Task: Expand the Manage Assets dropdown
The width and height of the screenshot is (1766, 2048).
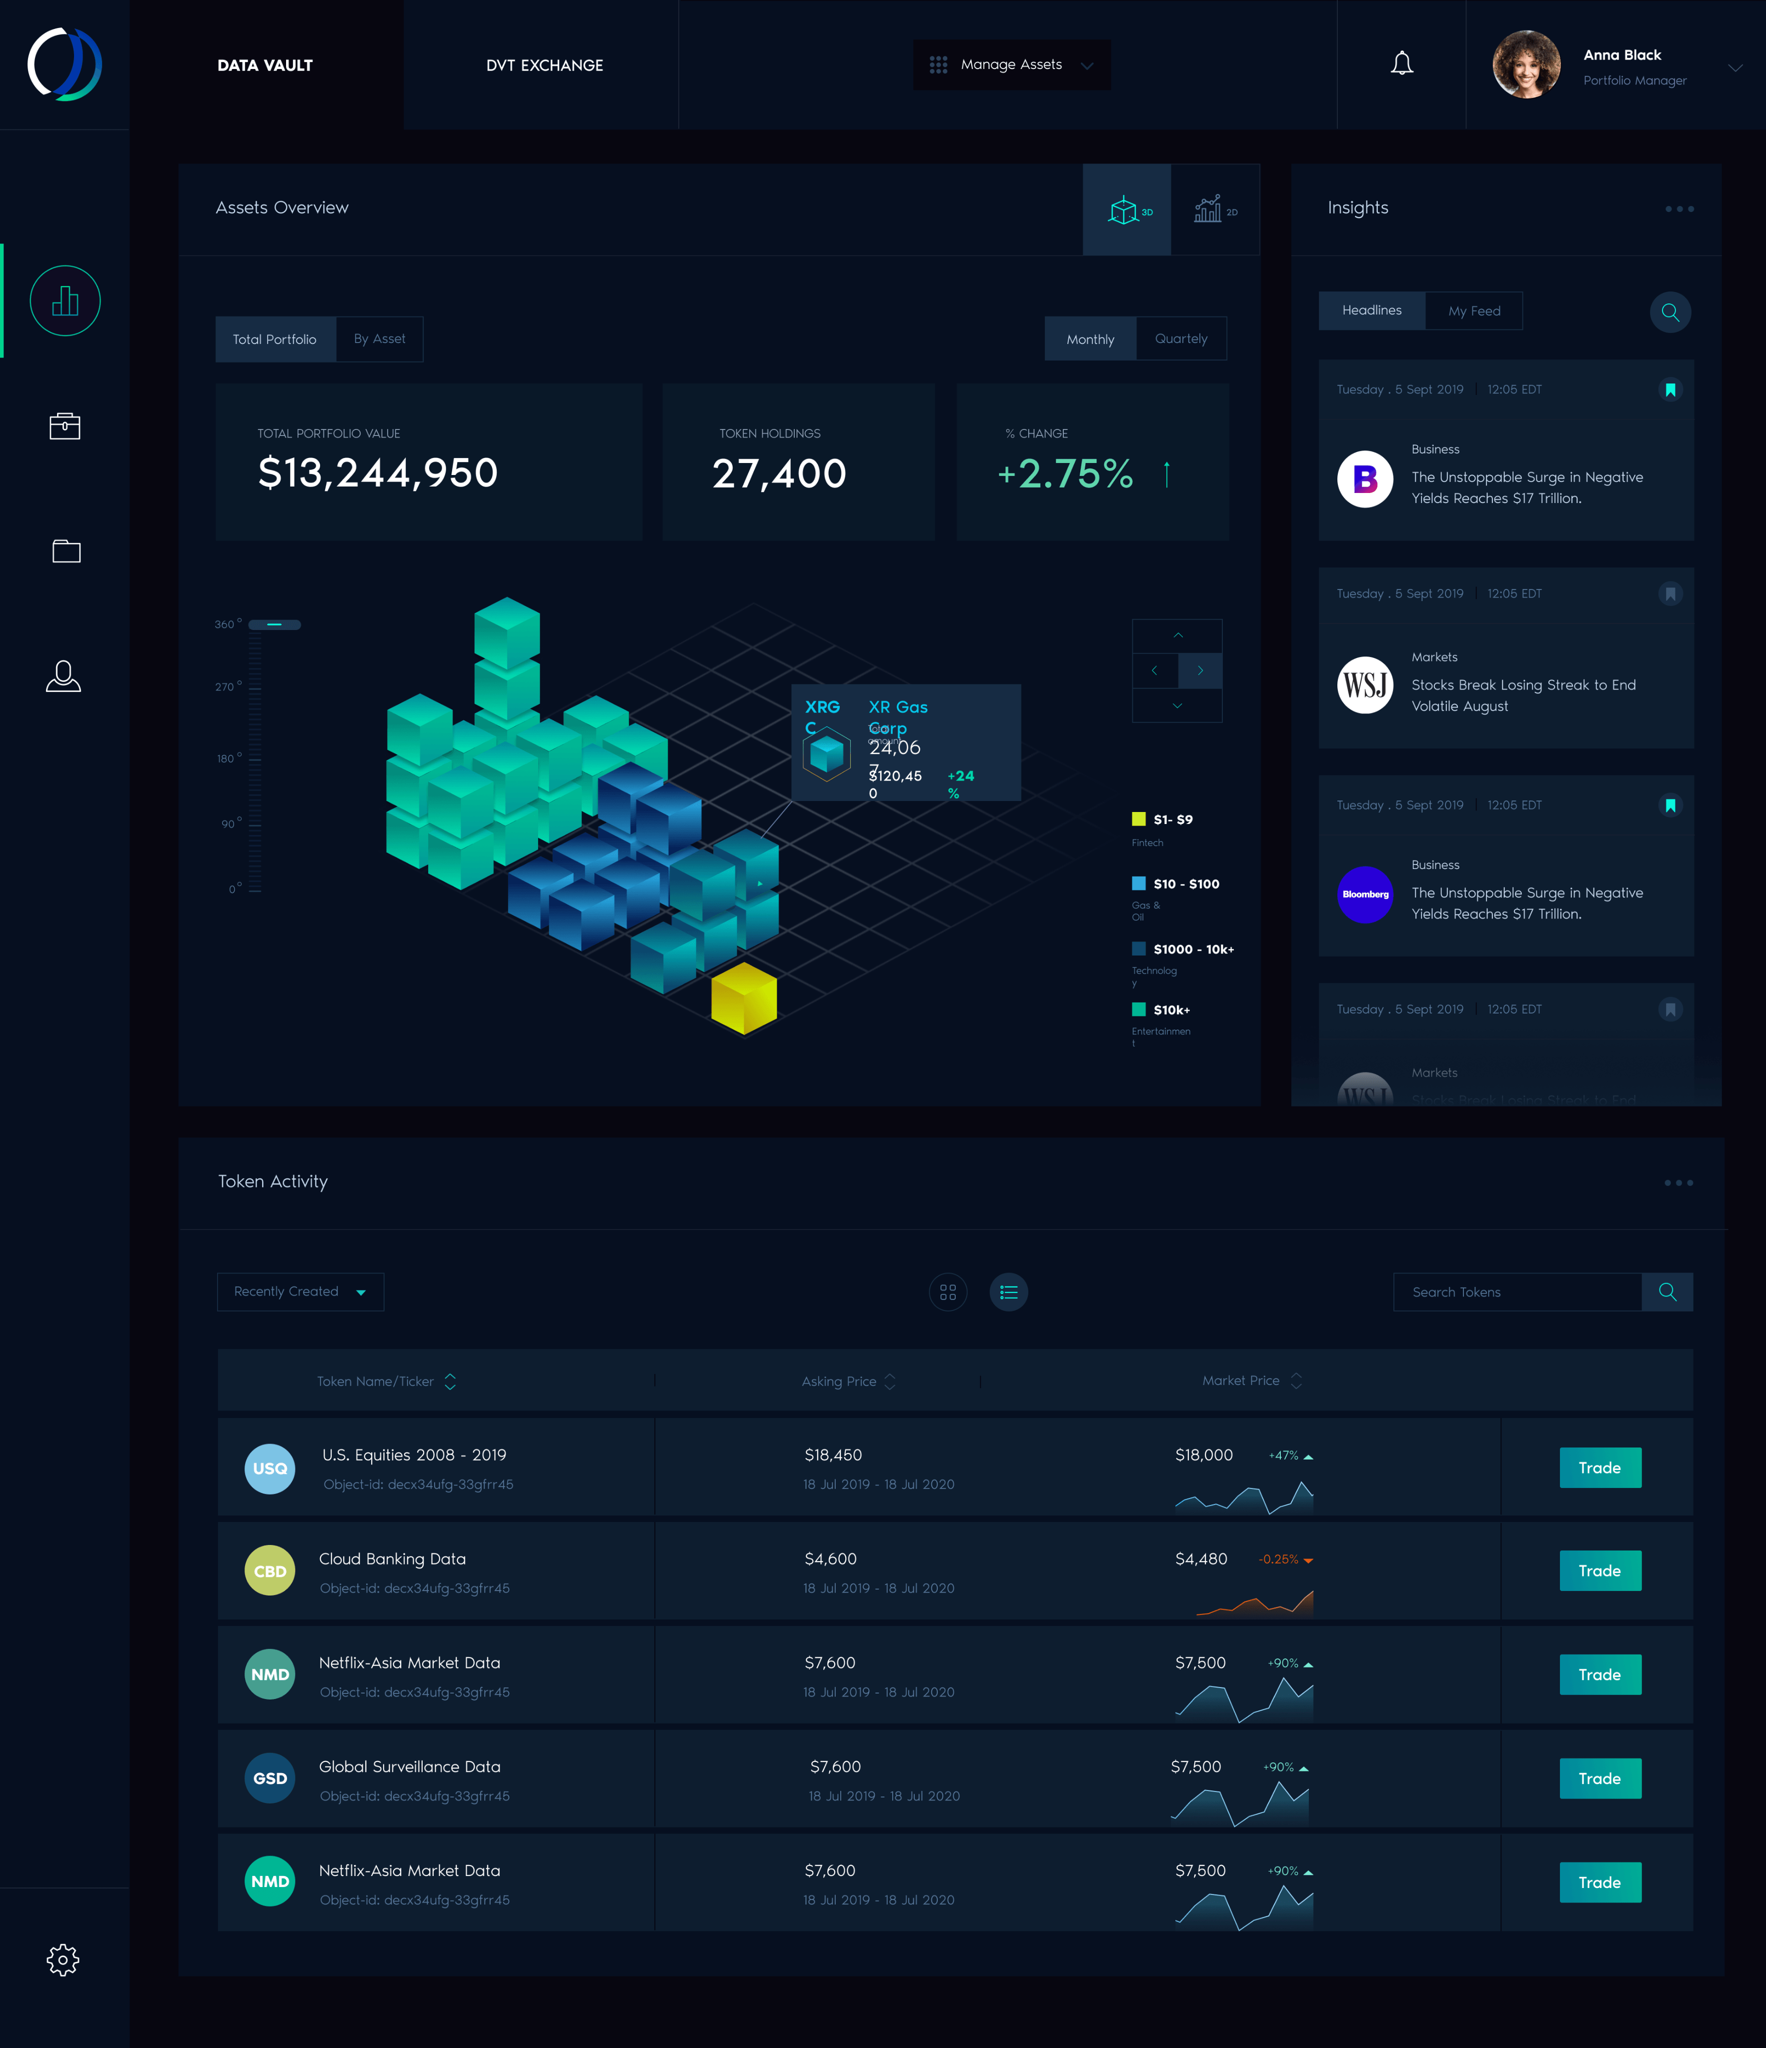Action: coord(1012,65)
